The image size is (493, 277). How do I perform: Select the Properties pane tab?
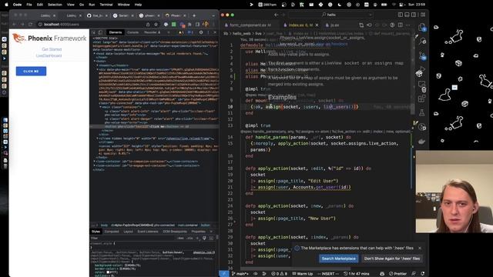pos(199,232)
